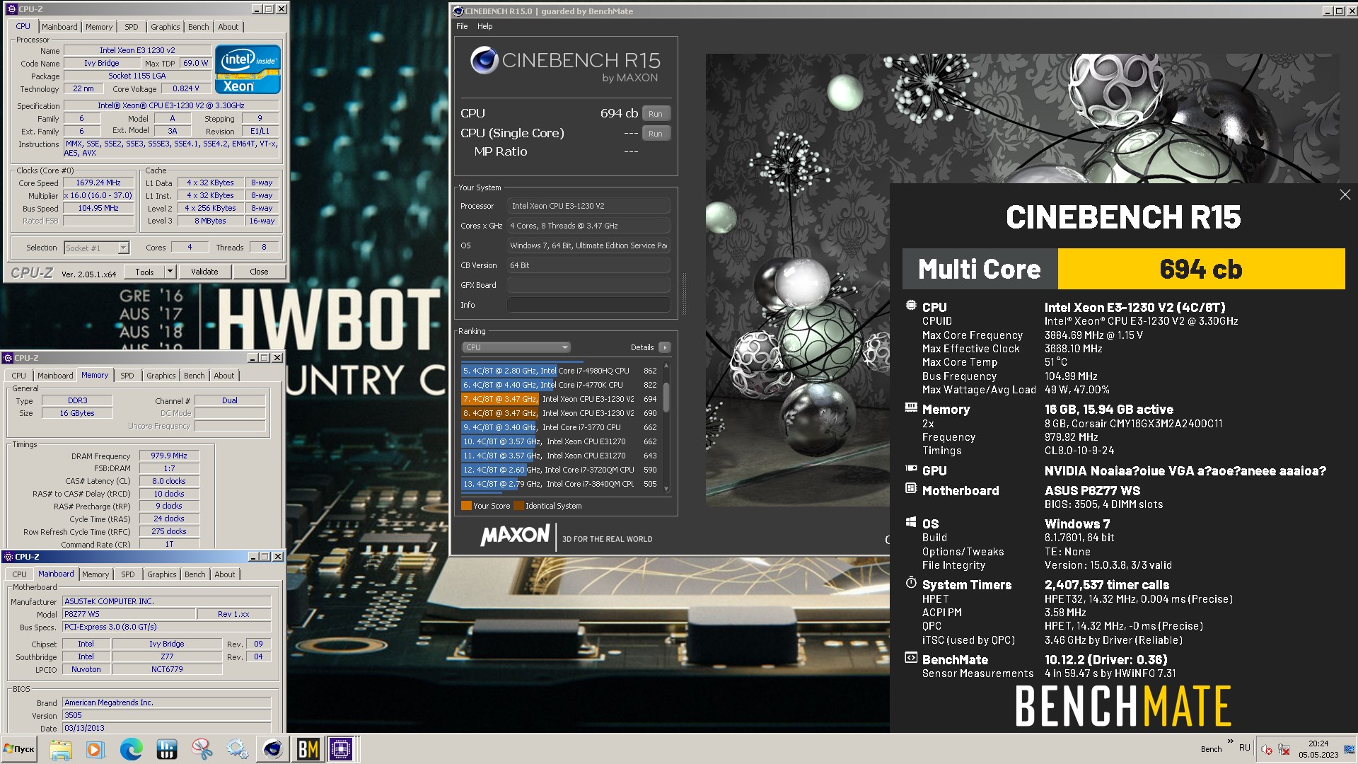Open Graphics tab in top CPU-Z window
The height and width of the screenshot is (764, 1358).
(166, 27)
